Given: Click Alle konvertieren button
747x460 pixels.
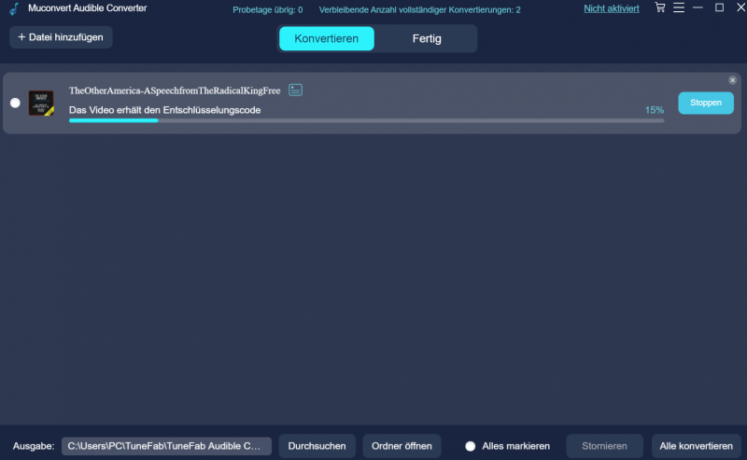Looking at the screenshot, I should click(696, 446).
